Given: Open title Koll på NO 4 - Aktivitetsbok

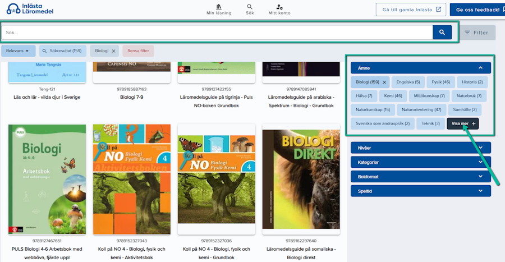Looking at the screenshot, I should tap(132, 254).
